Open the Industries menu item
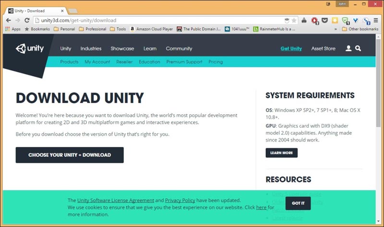Image resolution: width=384 pixels, height=227 pixels. 91,48
